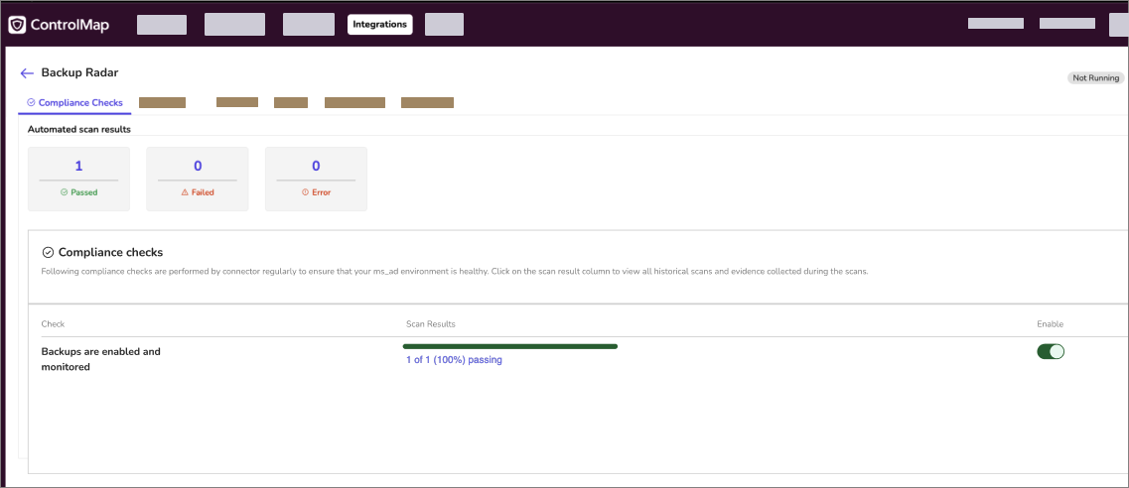Open the Integrations nav tab
Viewport: 1129px width, 488px height.
coord(380,25)
